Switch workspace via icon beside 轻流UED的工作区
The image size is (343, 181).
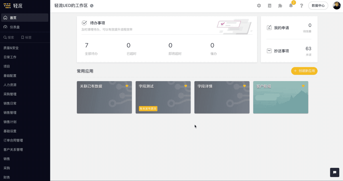point(91,6)
